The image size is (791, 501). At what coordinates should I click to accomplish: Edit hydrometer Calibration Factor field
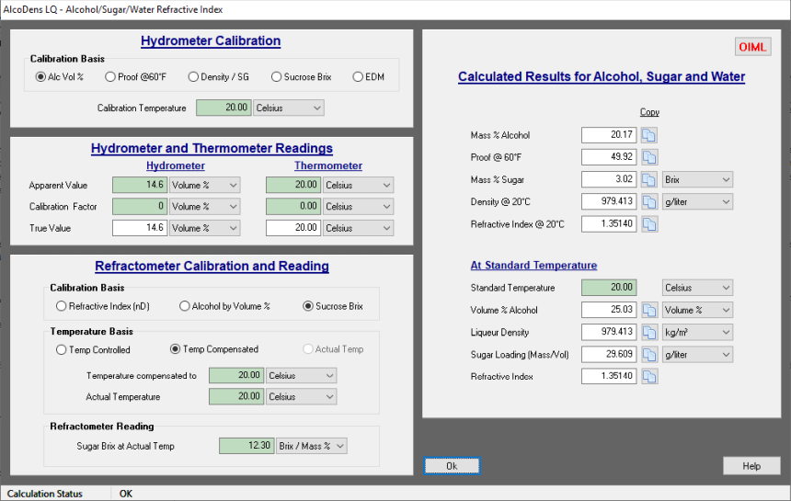pos(140,206)
